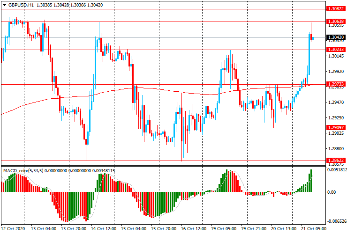Click the 1.30595 price scale value

click(x=336, y=25)
